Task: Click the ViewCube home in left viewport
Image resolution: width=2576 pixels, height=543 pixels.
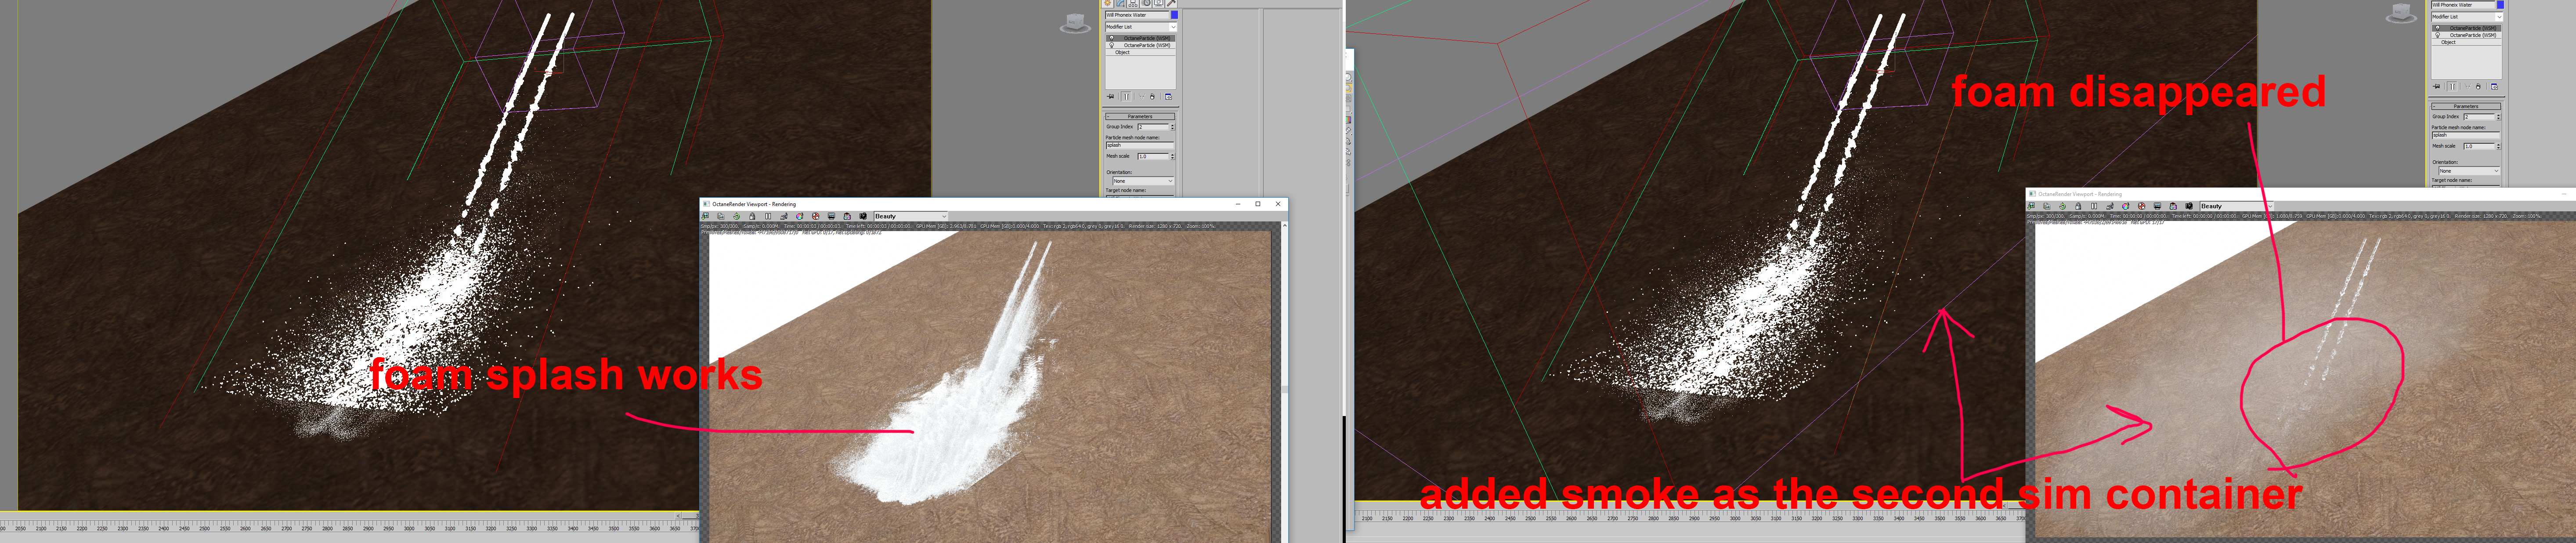Action: [1075, 22]
